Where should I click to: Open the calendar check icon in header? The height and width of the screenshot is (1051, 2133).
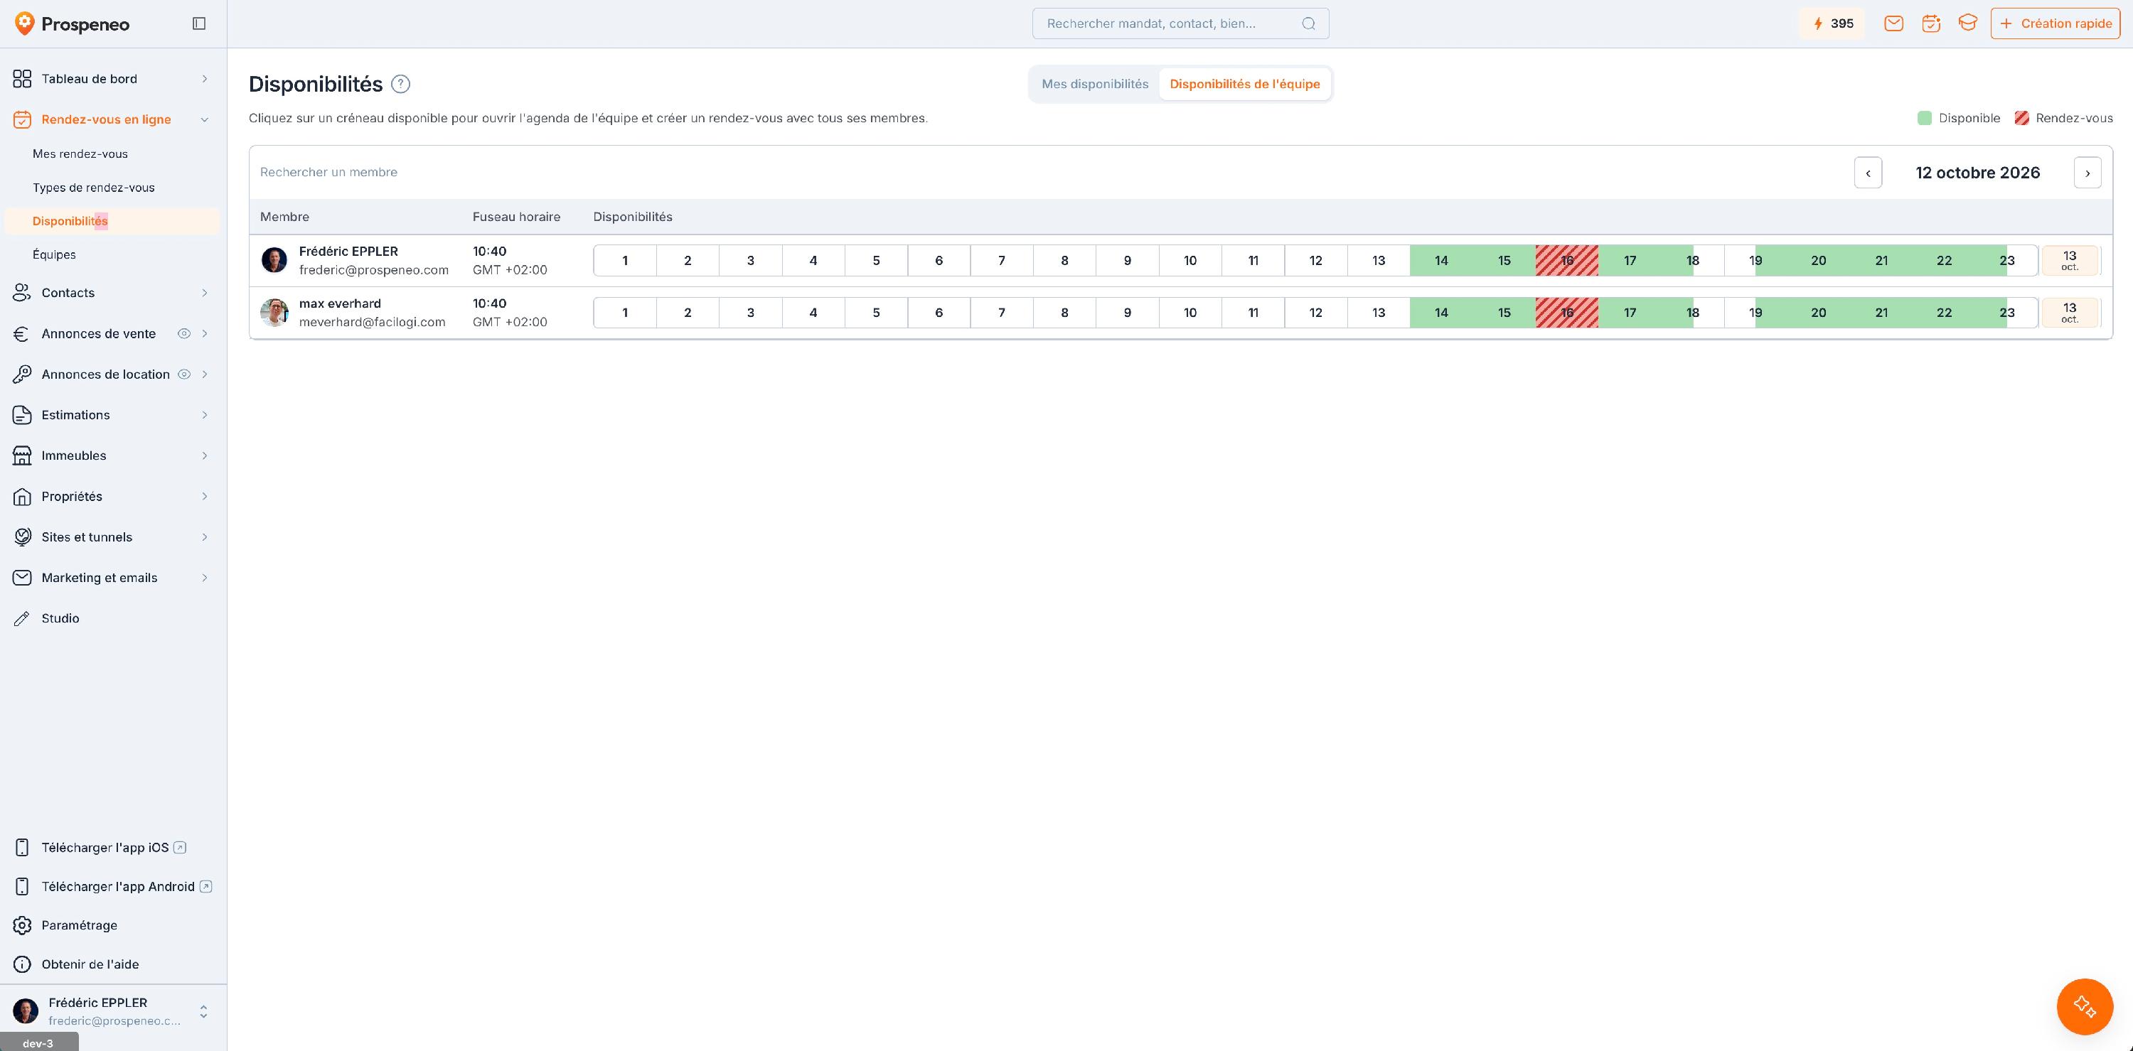tap(1931, 23)
